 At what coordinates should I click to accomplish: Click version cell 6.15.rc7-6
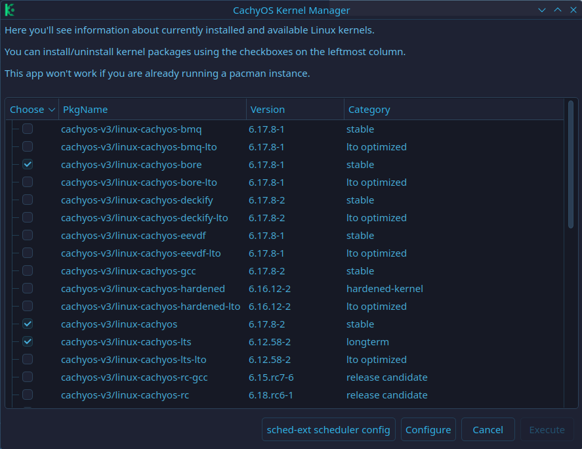271,377
